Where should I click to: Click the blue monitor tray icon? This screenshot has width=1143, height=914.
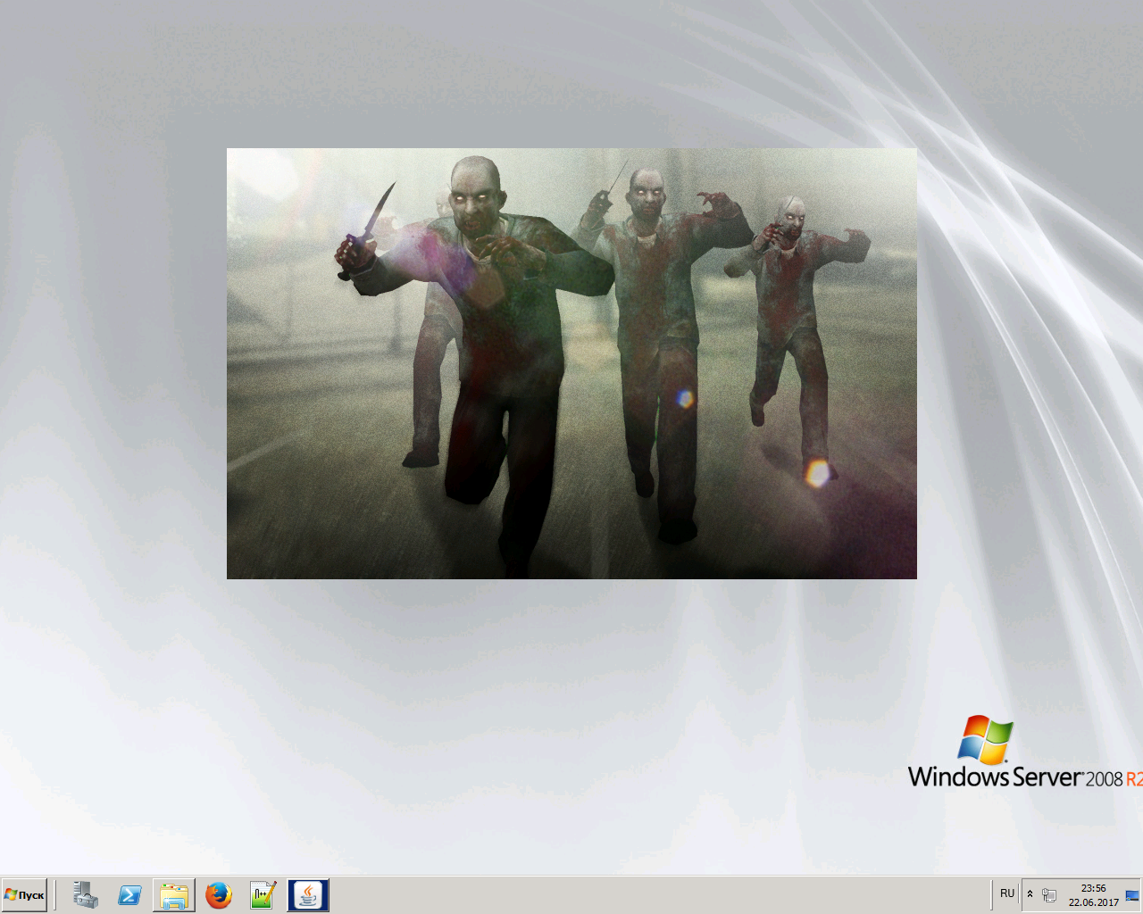click(x=1132, y=895)
